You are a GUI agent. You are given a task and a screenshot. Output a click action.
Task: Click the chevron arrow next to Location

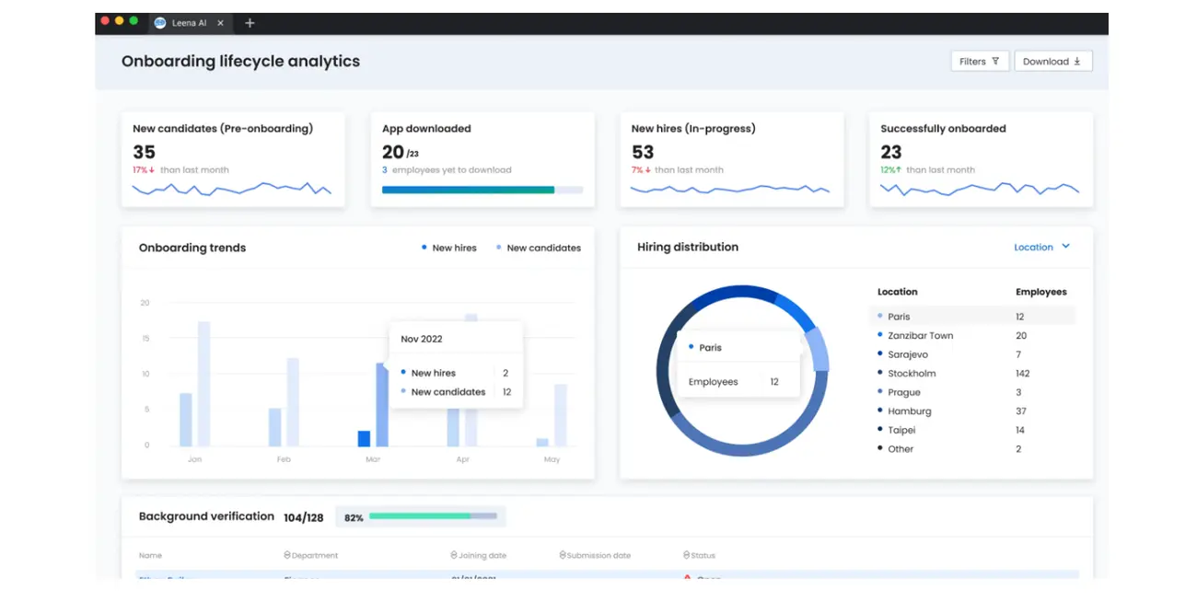[1066, 247]
